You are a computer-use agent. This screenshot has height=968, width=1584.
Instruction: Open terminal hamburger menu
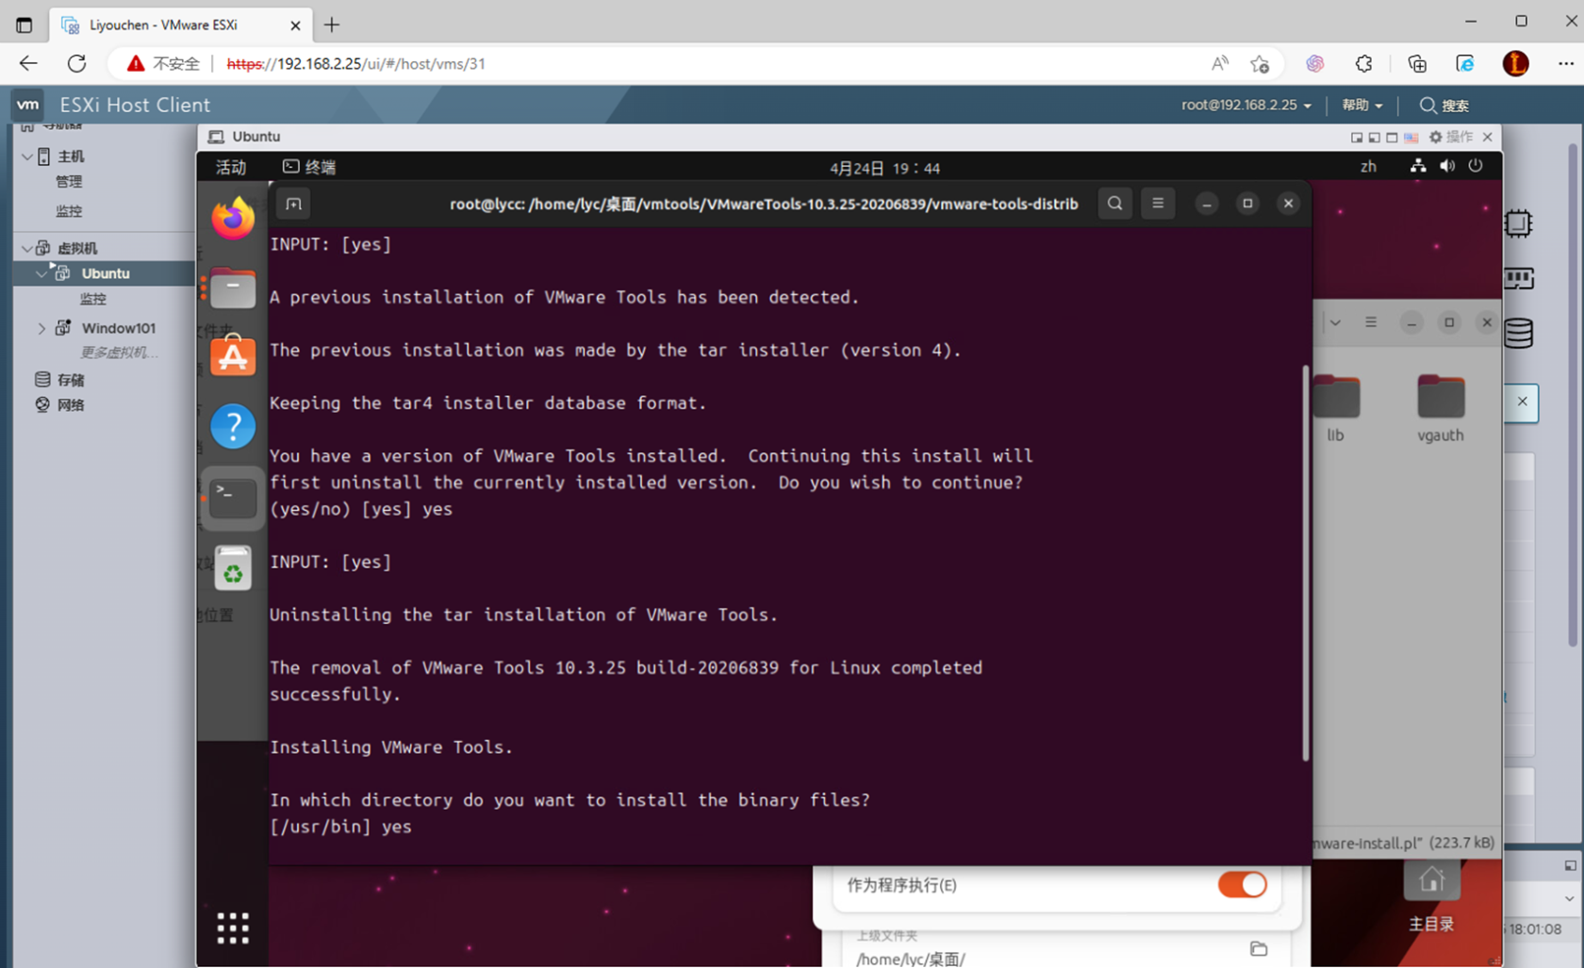(1158, 204)
